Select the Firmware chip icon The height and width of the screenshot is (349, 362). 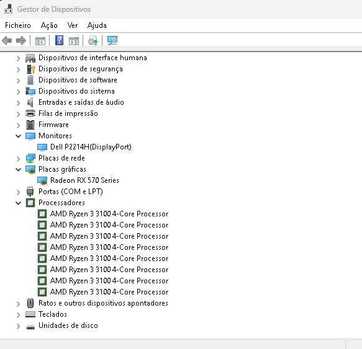coord(30,125)
